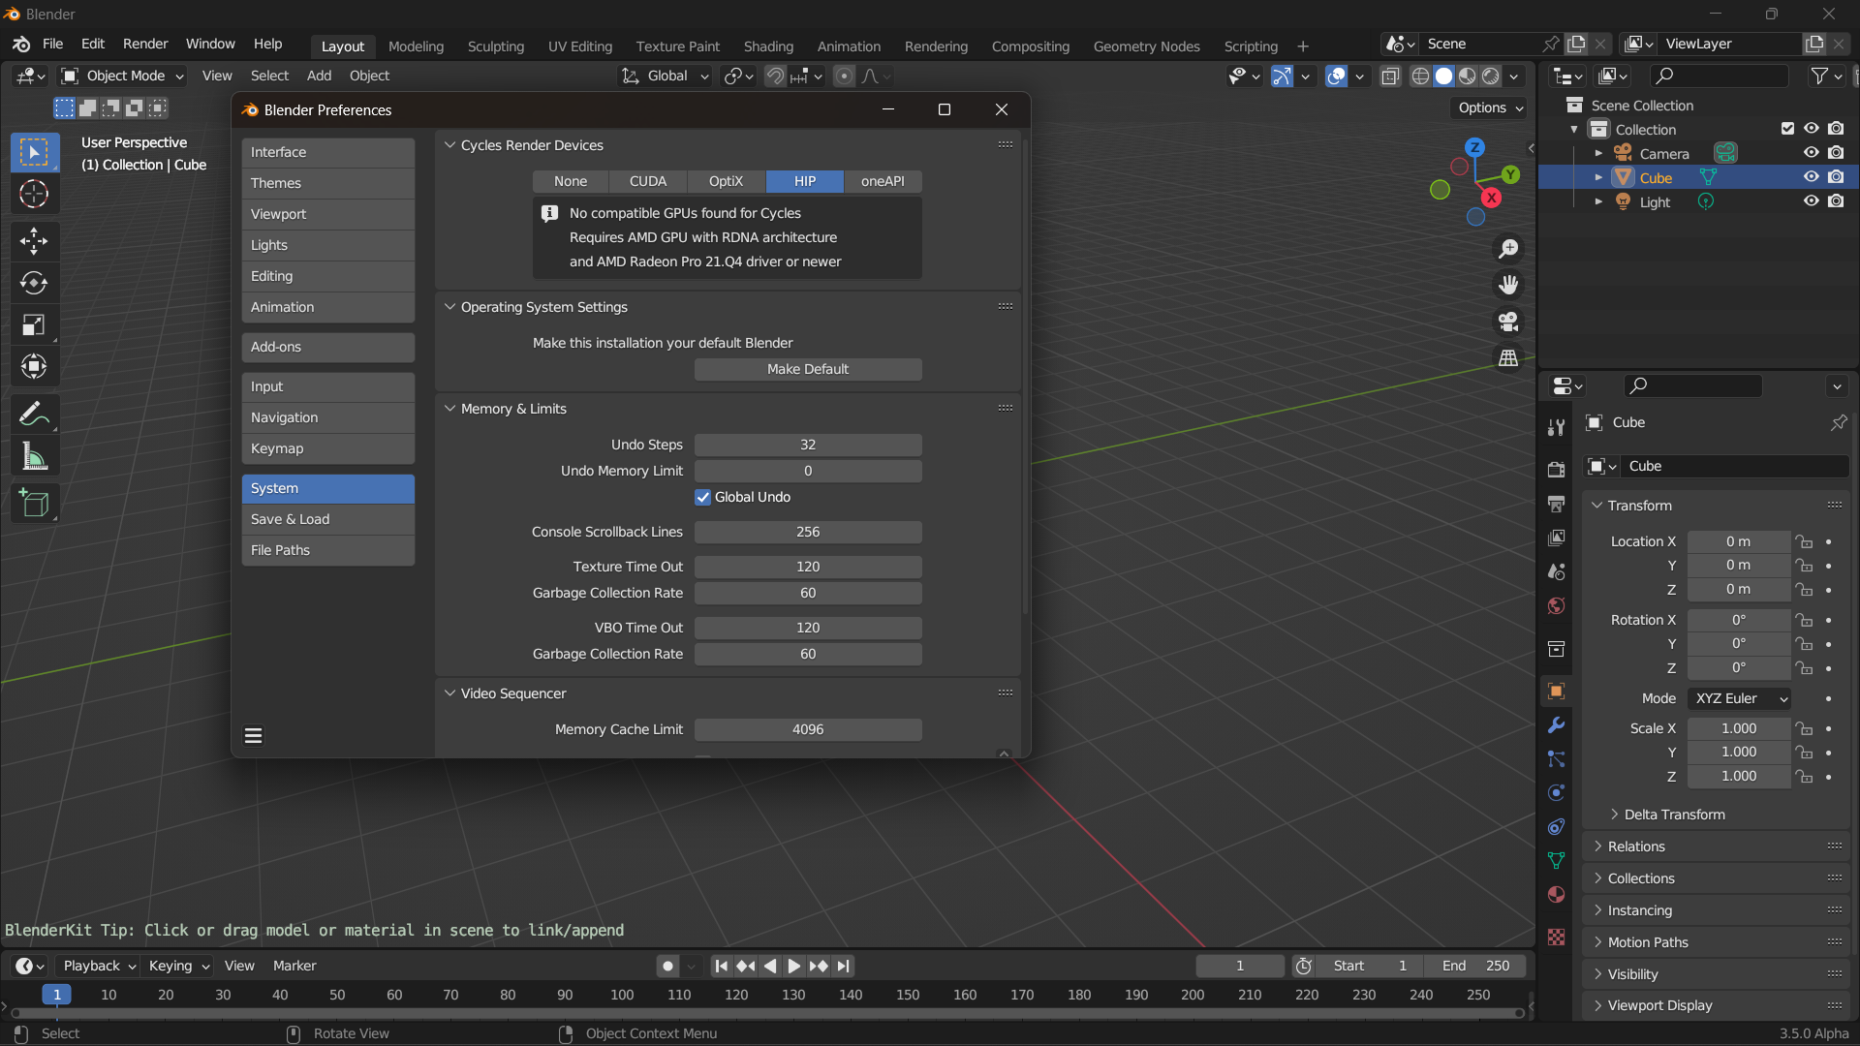The image size is (1860, 1046).
Task: Switch orthographic/perspective grid icon
Action: [1508, 358]
